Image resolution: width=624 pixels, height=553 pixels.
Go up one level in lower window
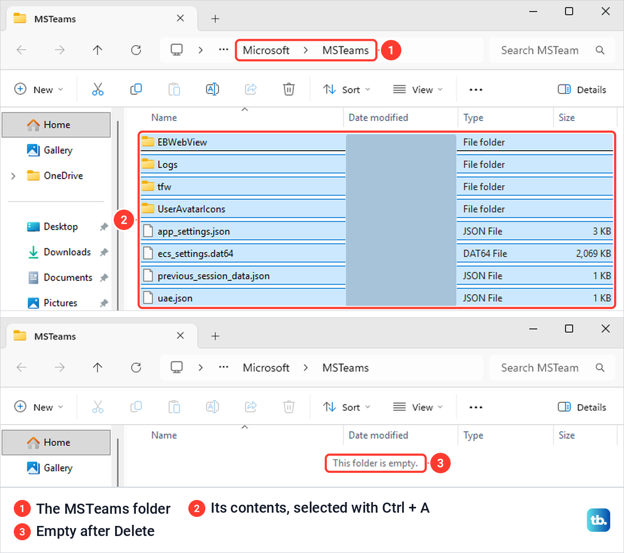98,367
